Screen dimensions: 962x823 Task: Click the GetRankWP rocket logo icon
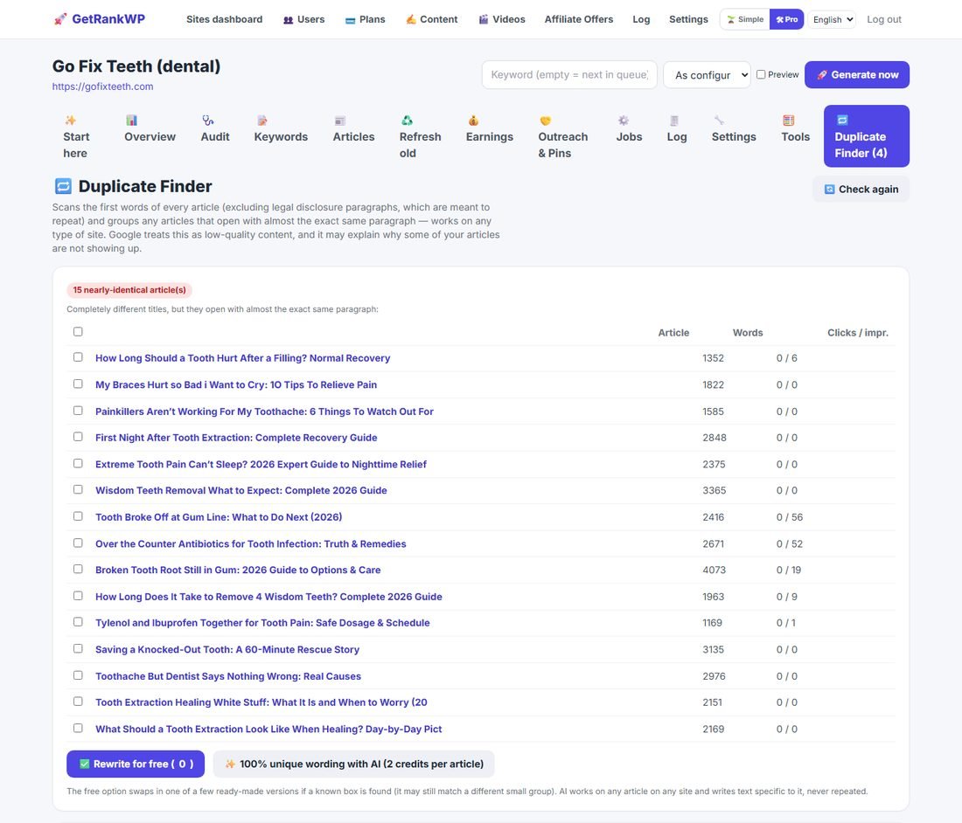click(60, 19)
